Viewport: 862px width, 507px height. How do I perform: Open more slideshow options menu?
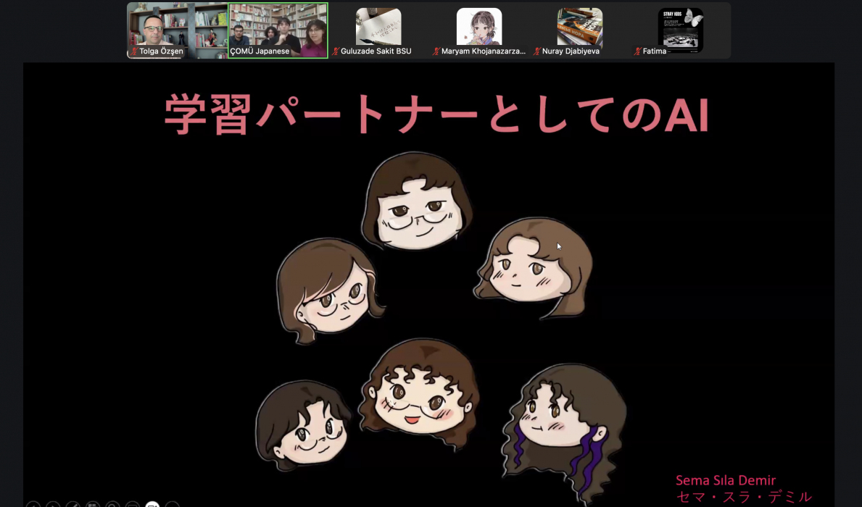pyautogui.click(x=172, y=505)
